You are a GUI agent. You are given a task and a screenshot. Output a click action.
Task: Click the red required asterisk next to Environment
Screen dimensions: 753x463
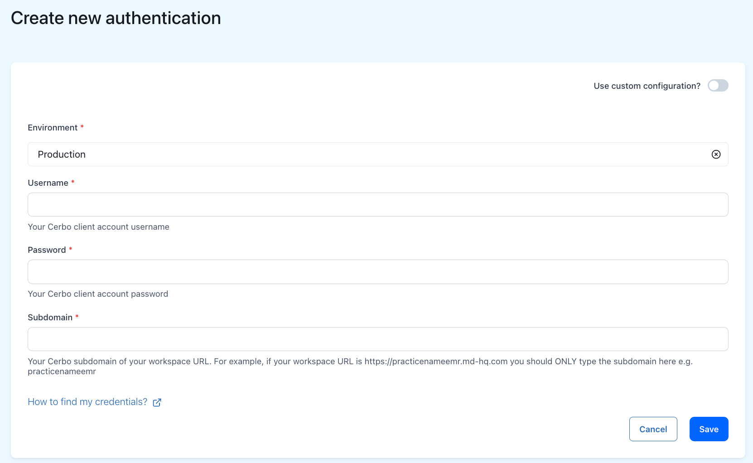[82, 127]
